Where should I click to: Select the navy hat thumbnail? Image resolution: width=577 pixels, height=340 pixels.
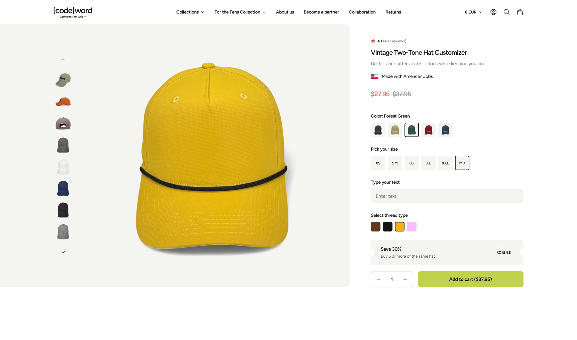click(63, 188)
